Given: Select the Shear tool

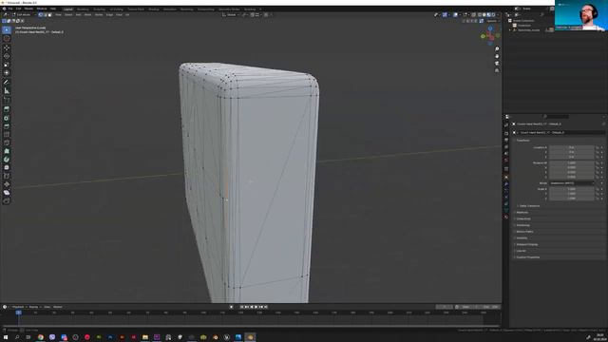Looking at the screenshot, I should coord(7,192).
